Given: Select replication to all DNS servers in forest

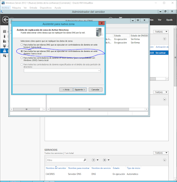Looking at the screenshot, I should 22,45.
